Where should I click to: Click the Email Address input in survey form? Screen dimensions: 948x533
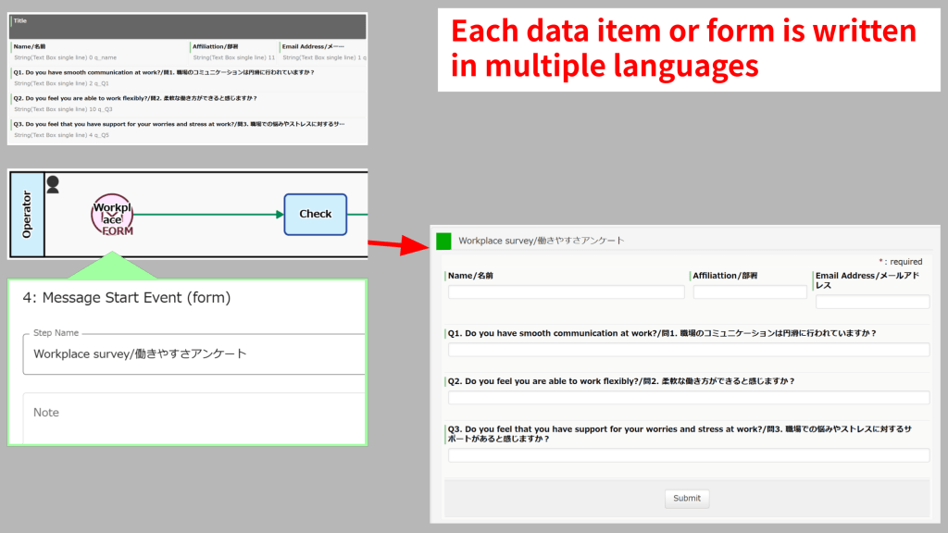872,302
